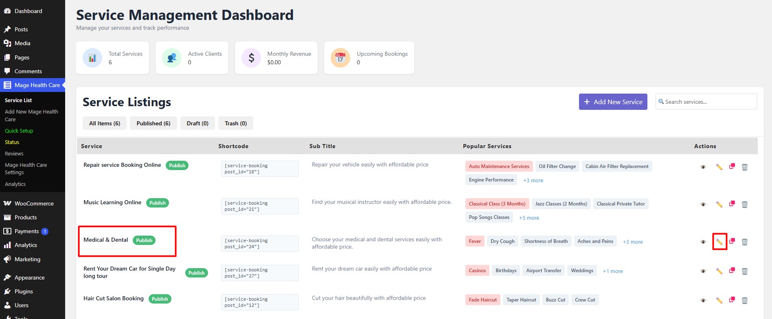Duplicate the Repair service Booking Online service
This screenshot has height=319, width=772.
[x=732, y=166]
